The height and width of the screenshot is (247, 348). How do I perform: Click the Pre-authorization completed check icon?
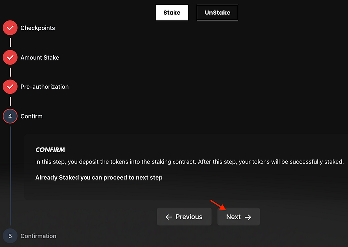10,87
